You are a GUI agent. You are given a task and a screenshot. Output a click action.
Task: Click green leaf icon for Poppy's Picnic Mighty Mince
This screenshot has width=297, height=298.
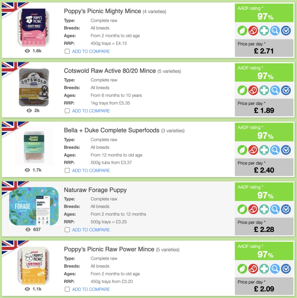(x=242, y=30)
